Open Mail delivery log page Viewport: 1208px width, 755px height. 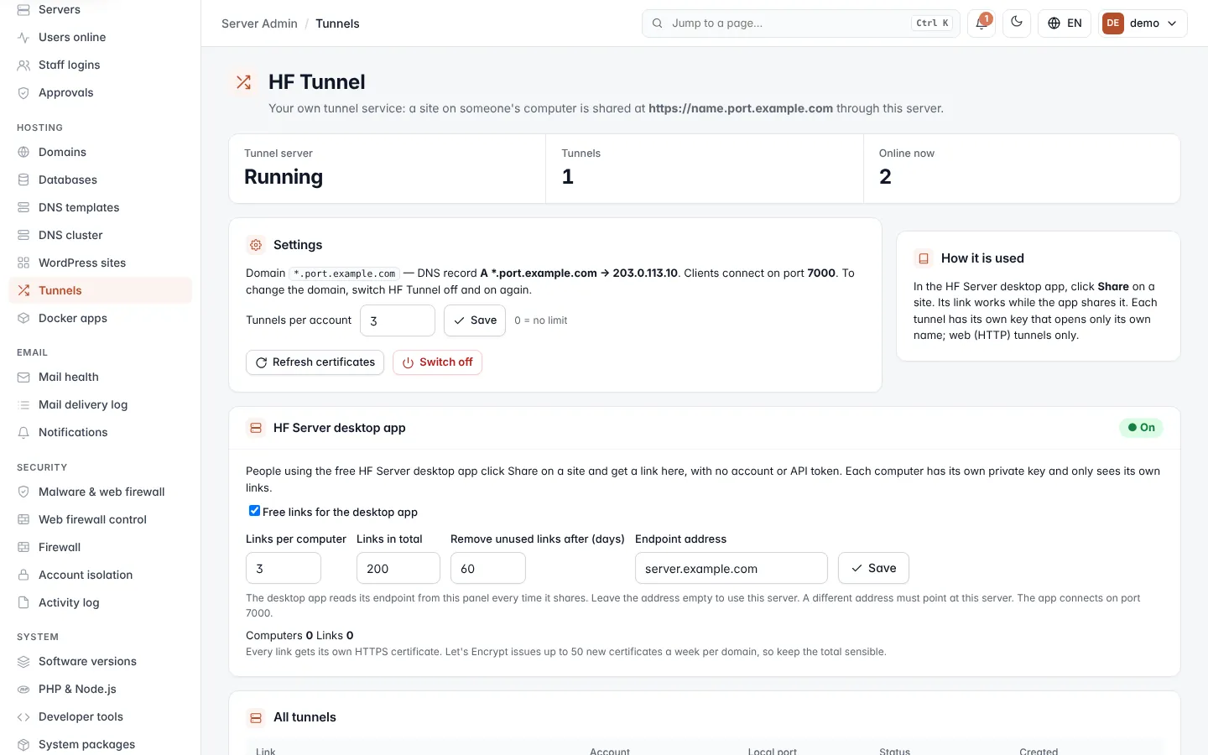(x=101, y=405)
